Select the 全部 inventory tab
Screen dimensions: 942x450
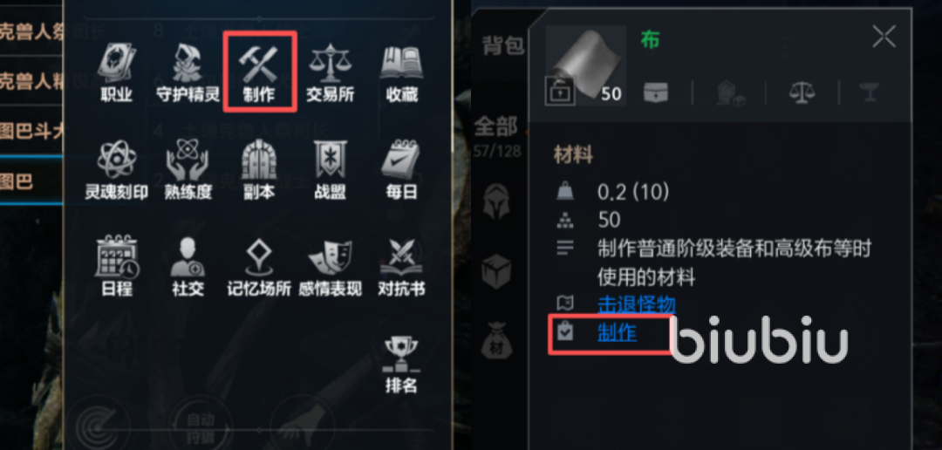[x=496, y=126]
